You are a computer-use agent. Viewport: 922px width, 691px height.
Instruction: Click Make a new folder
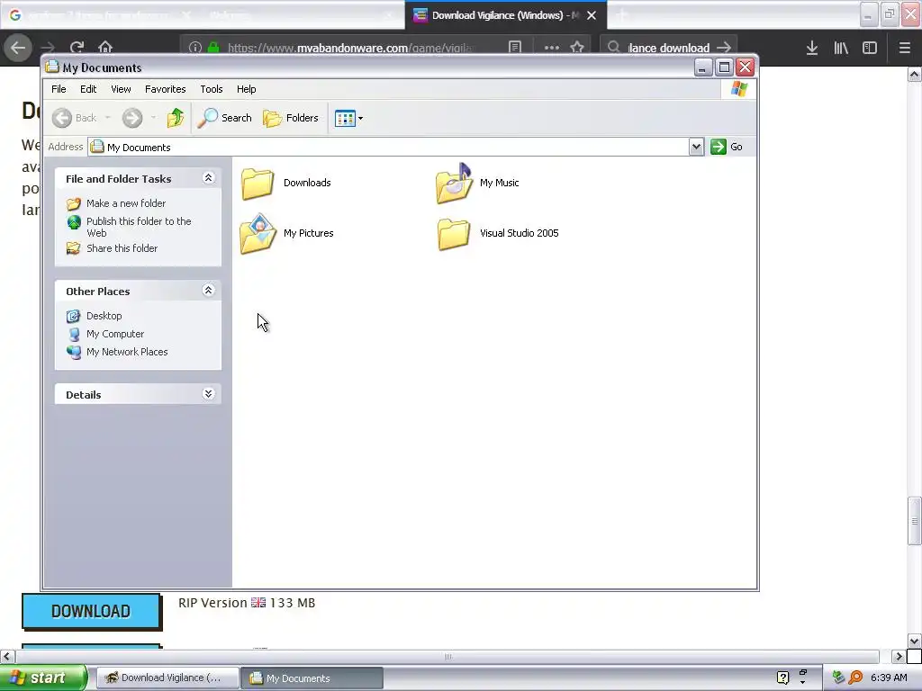pyautogui.click(x=126, y=203)
